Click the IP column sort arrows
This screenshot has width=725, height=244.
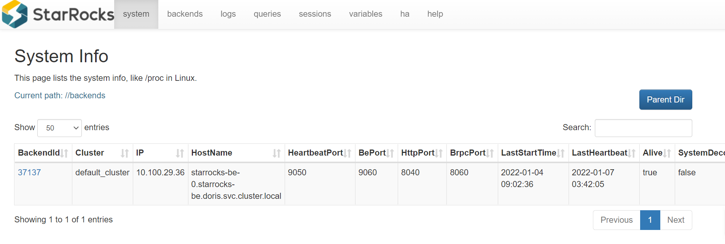coord(180,153)
